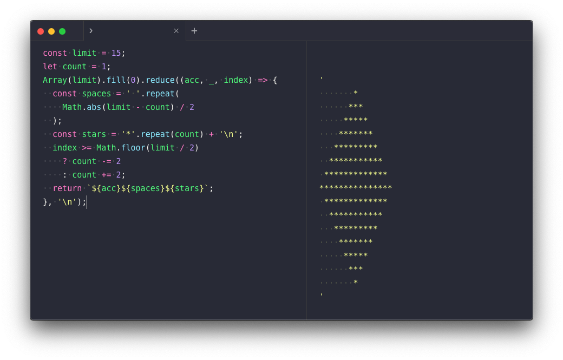This screenshot has height=360, width=563.
Task: Click the chevron icon on the active tab
Action: click(x=90, y=31)
